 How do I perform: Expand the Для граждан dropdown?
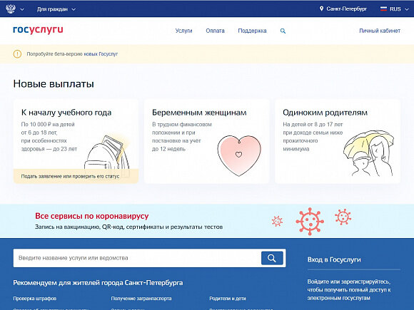(56, 9)
